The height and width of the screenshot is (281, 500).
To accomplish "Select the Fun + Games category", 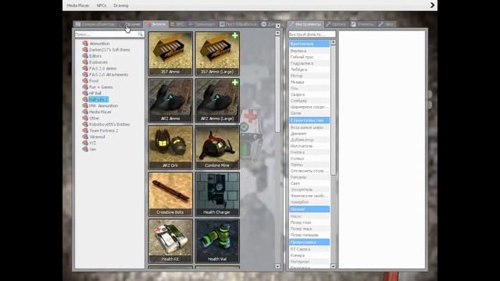I will click(x=101, y=87).
